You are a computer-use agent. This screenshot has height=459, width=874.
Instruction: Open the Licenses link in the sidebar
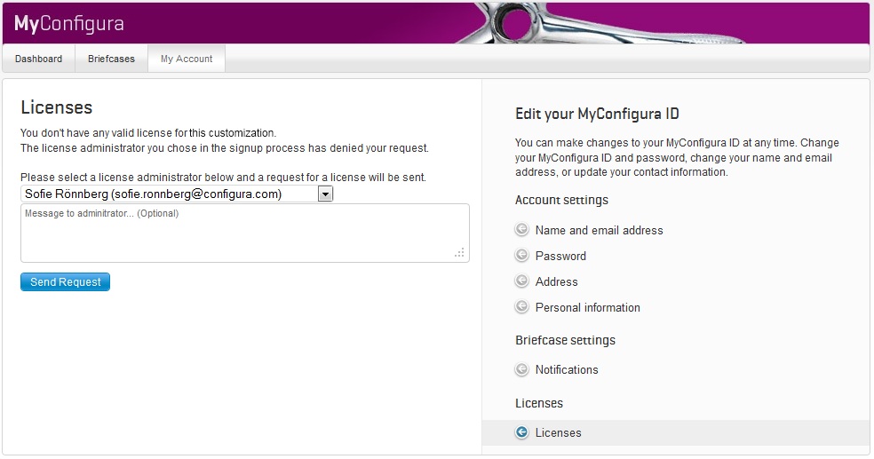(x=558, y=433)
